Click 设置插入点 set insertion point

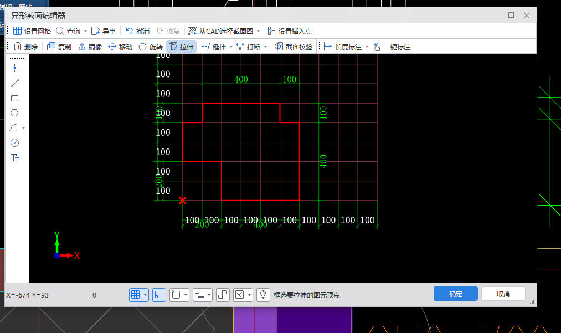pos(290,31)
